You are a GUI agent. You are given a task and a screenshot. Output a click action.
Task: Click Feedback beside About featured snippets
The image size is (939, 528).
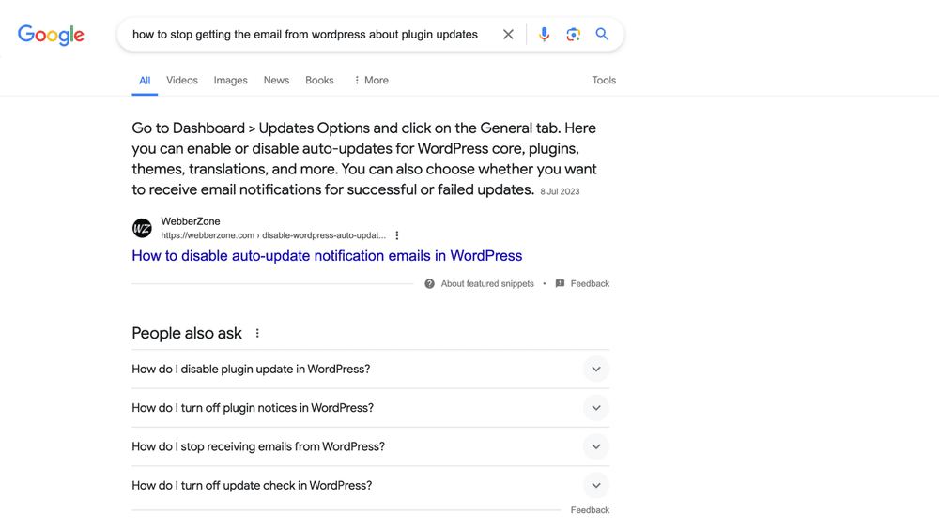590,283
